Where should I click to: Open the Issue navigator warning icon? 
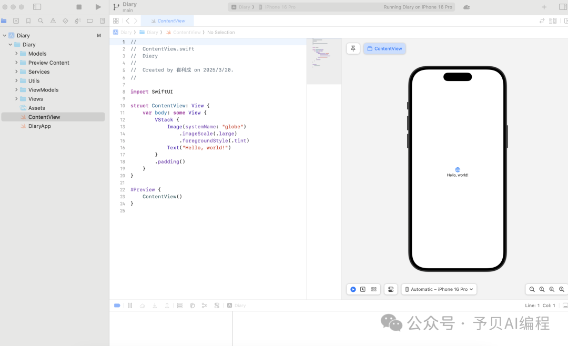click(53, 21)
